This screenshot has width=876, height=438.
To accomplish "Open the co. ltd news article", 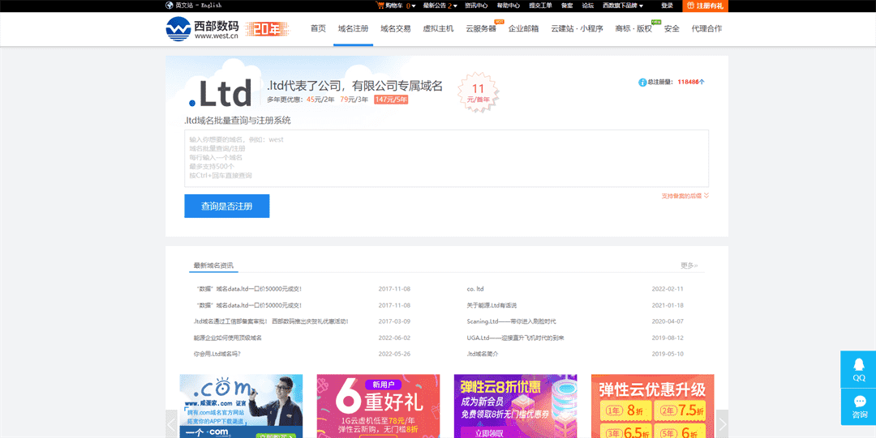I will click(x=475, y=289).
